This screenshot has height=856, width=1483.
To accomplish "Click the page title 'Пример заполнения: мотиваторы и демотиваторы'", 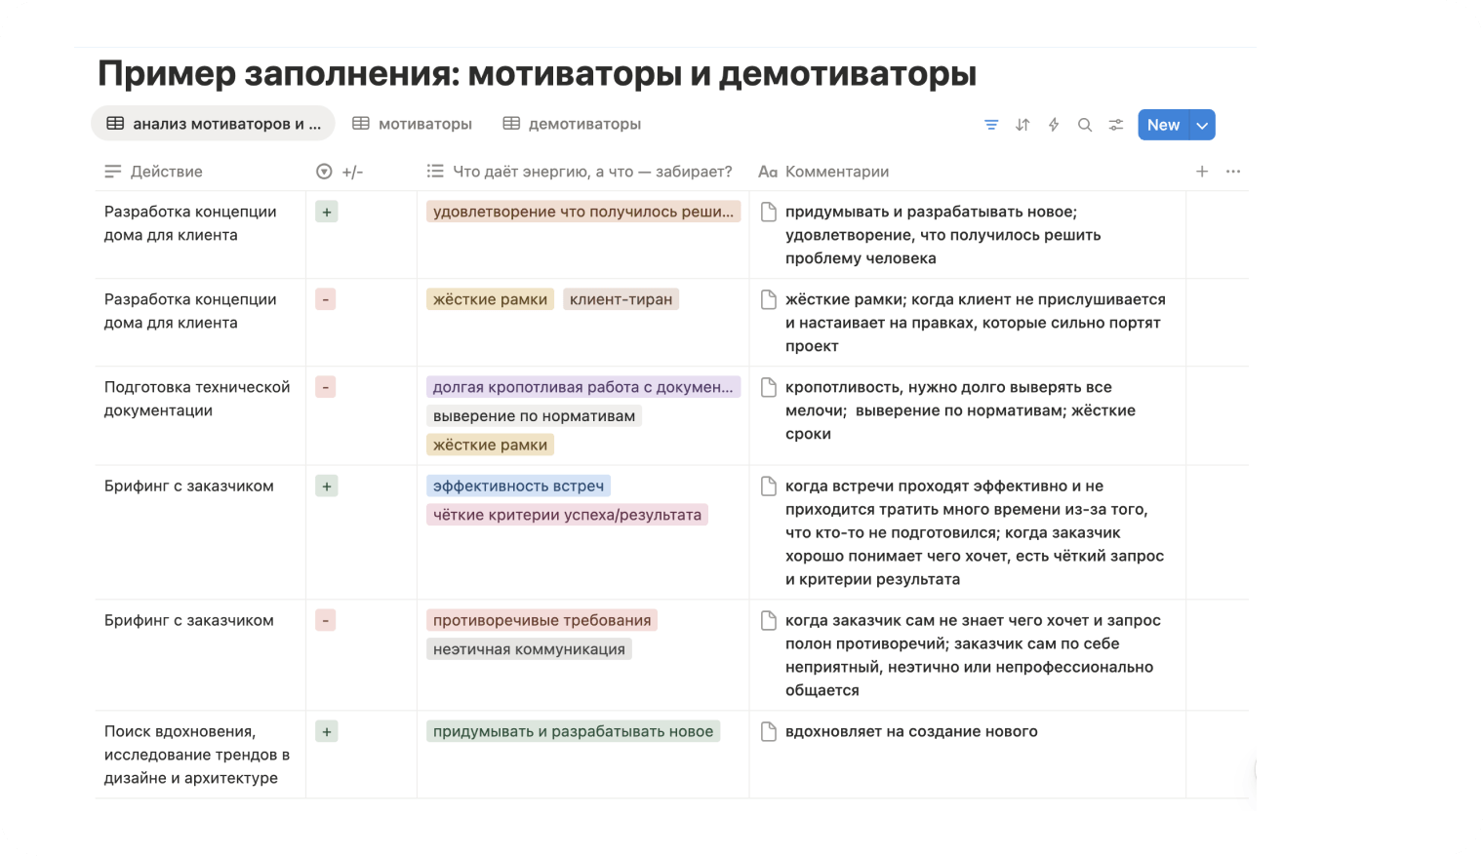I will [537, 73].
